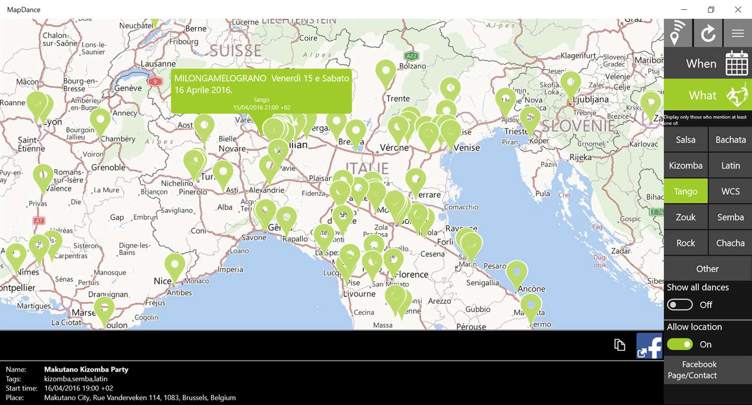Screen dimensions: 752x405
Task: Open the event on Facebook icon
Action: (x=649, y=346)
